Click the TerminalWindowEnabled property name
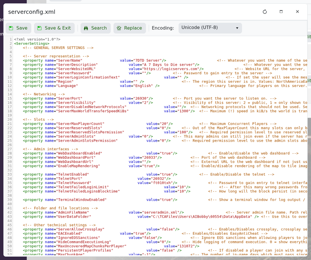The height and width of the screenshot is (260, 311). pos(81,200)
